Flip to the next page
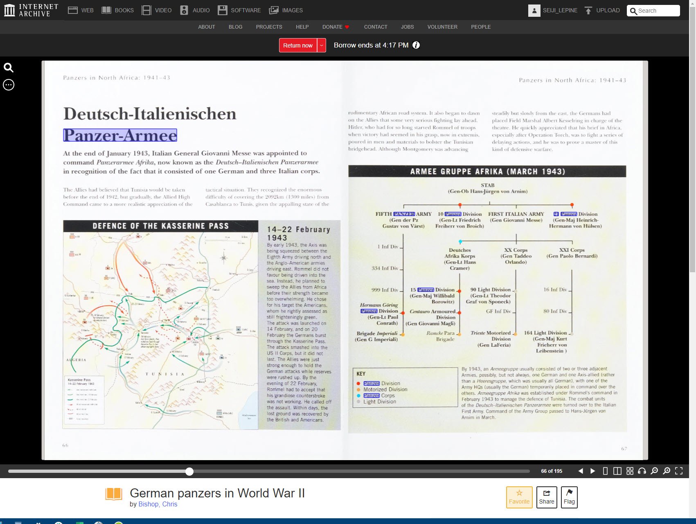Image resolution: width=696 pixels, height=524 pixels. click(x=592, y=471)
